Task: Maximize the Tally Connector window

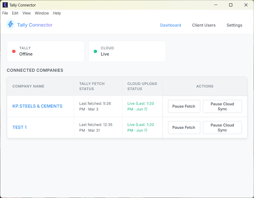Action: (x=231, y=5)
